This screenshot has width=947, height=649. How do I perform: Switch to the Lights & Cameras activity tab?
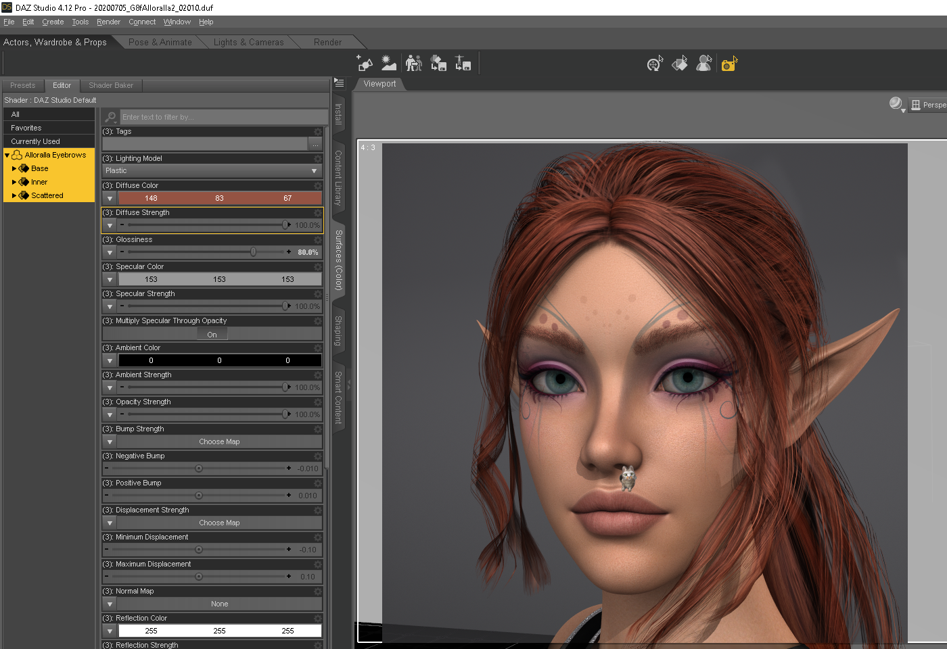pyautogui.click(x=248, y=42)
